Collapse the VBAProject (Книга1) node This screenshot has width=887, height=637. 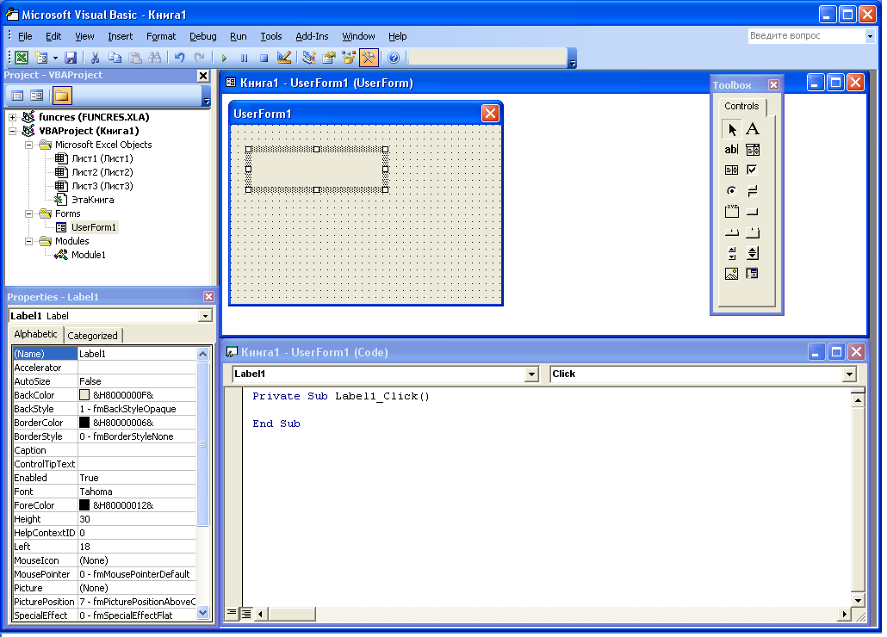[12, 131]
